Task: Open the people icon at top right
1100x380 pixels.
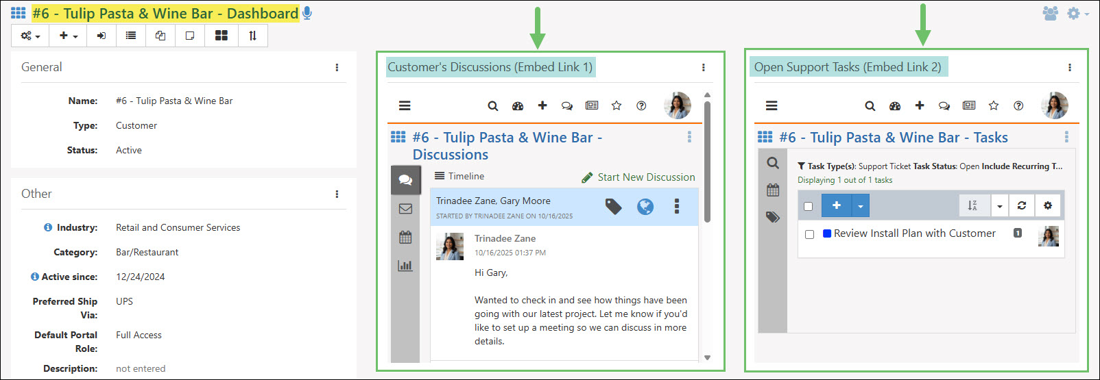Action: pos(1050,13)
